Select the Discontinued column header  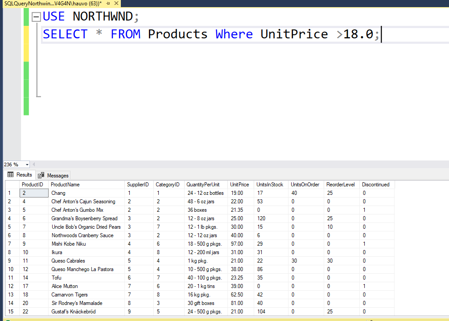375,185
